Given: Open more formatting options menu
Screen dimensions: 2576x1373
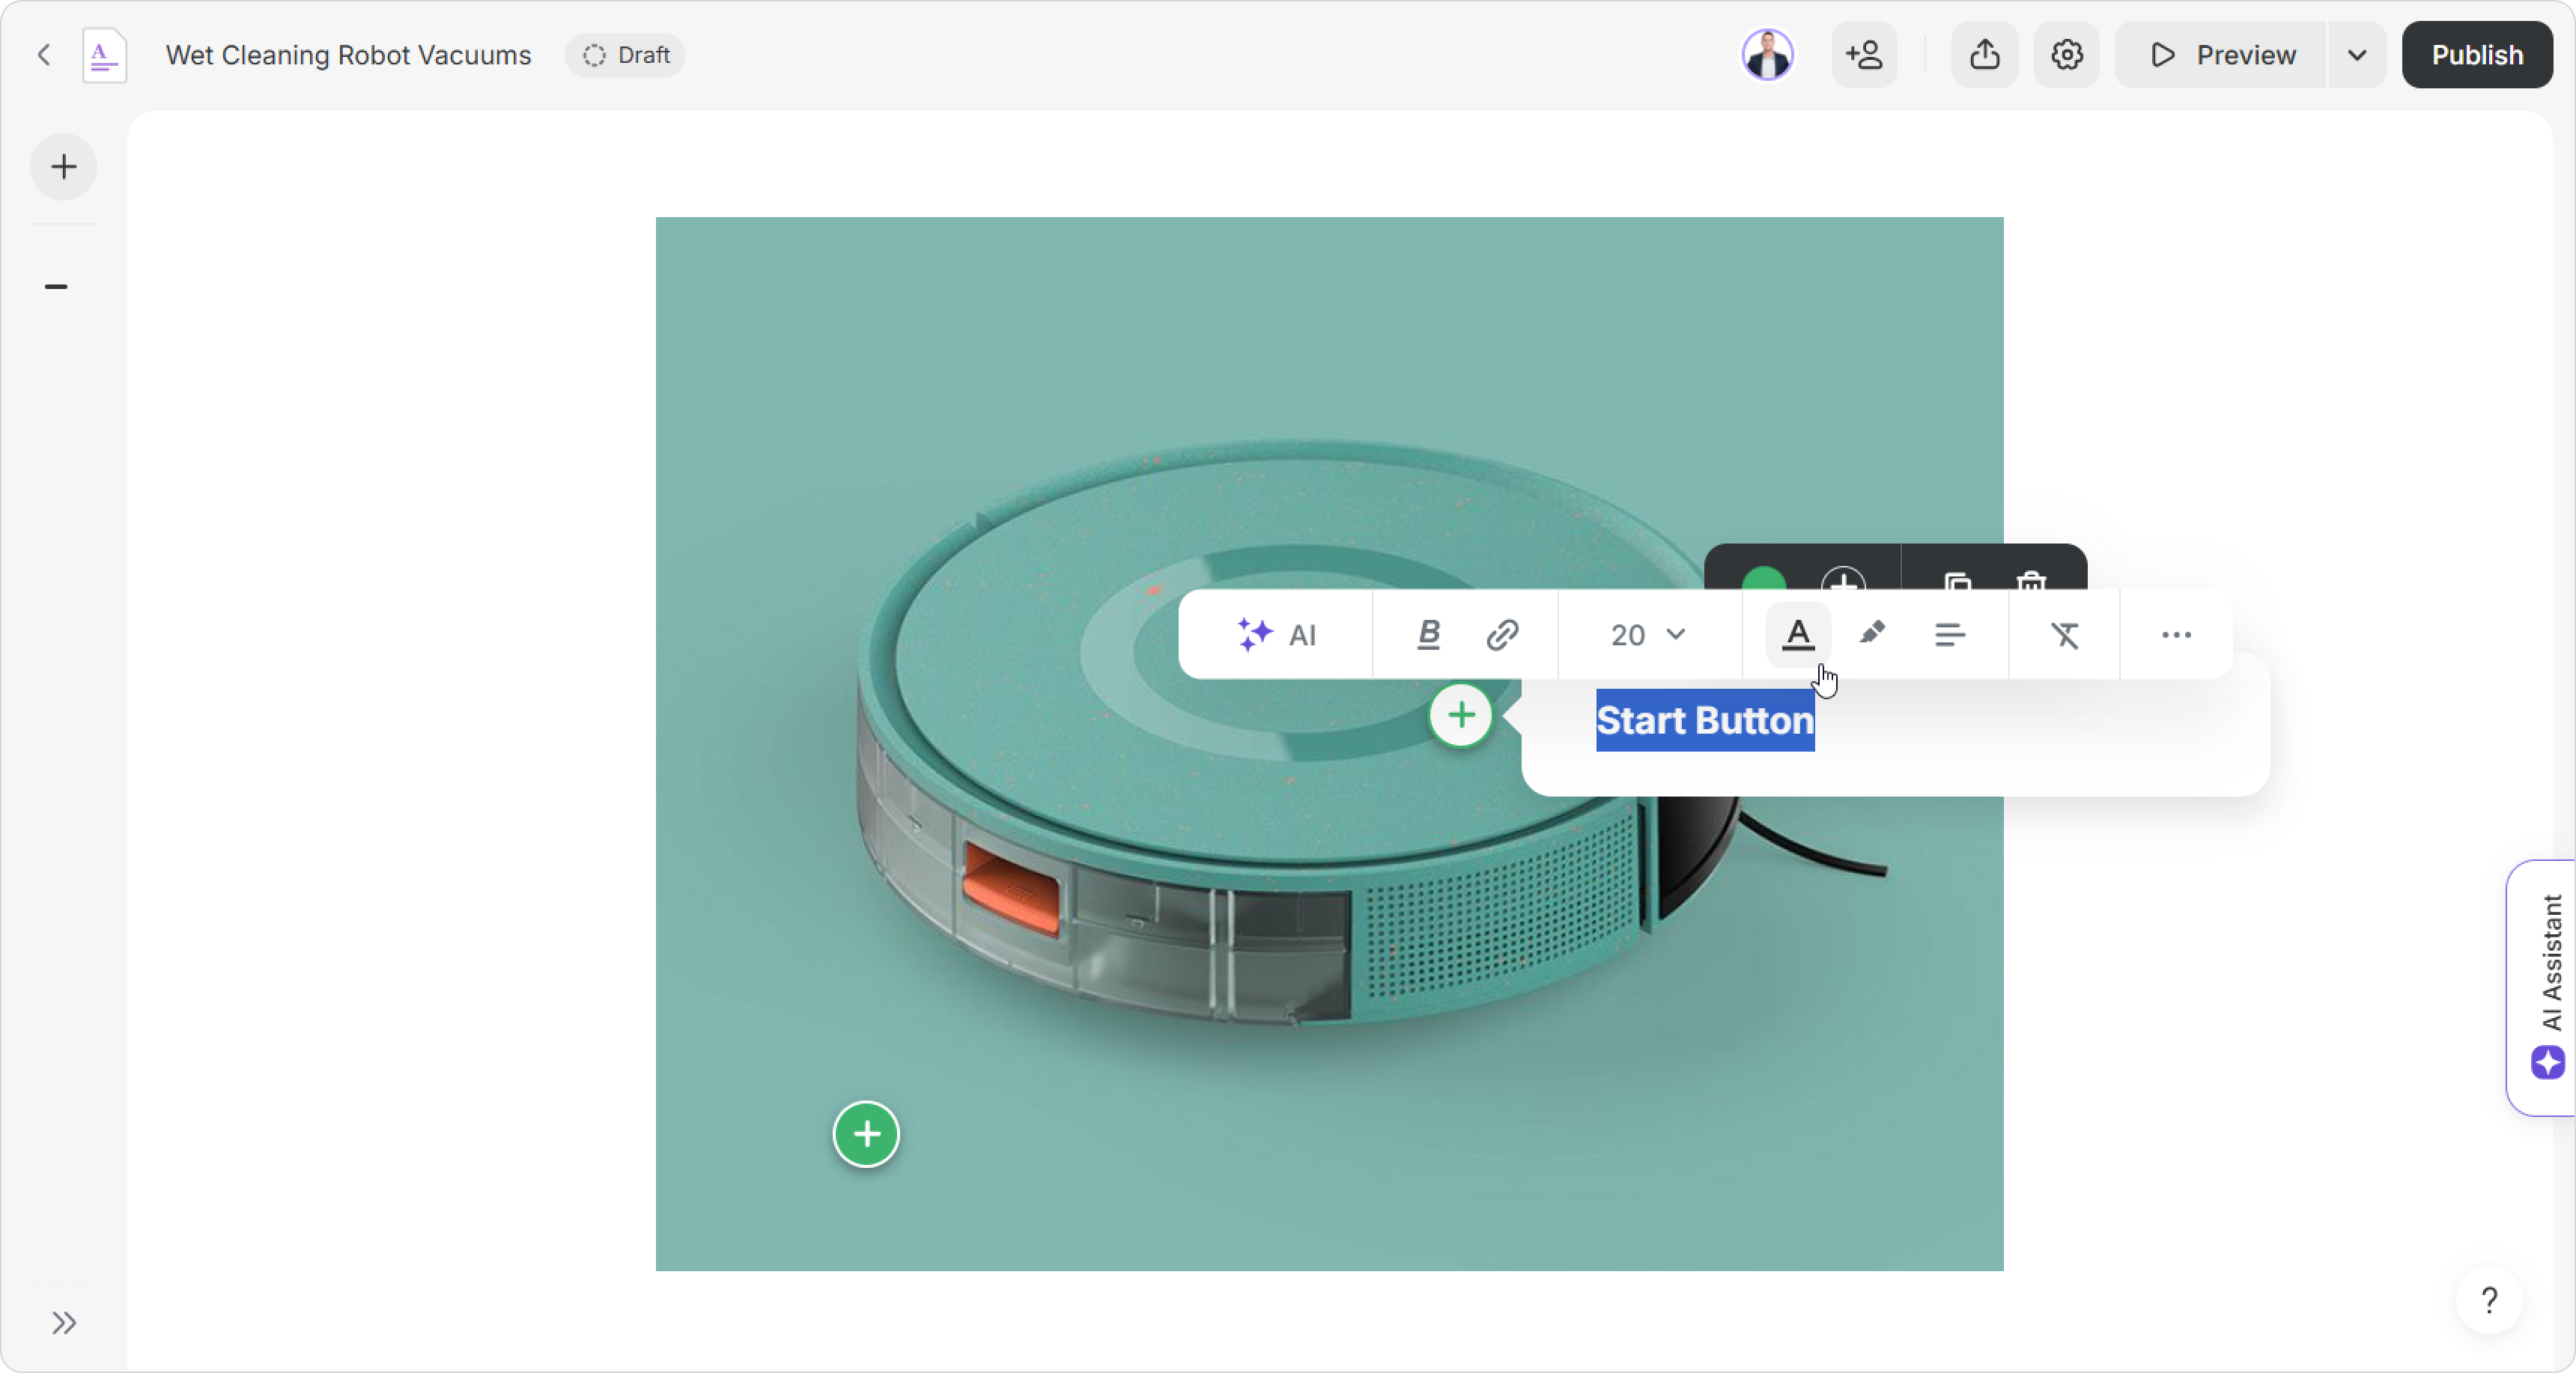Looking at the screenshot, I should tap(2176, 635).
